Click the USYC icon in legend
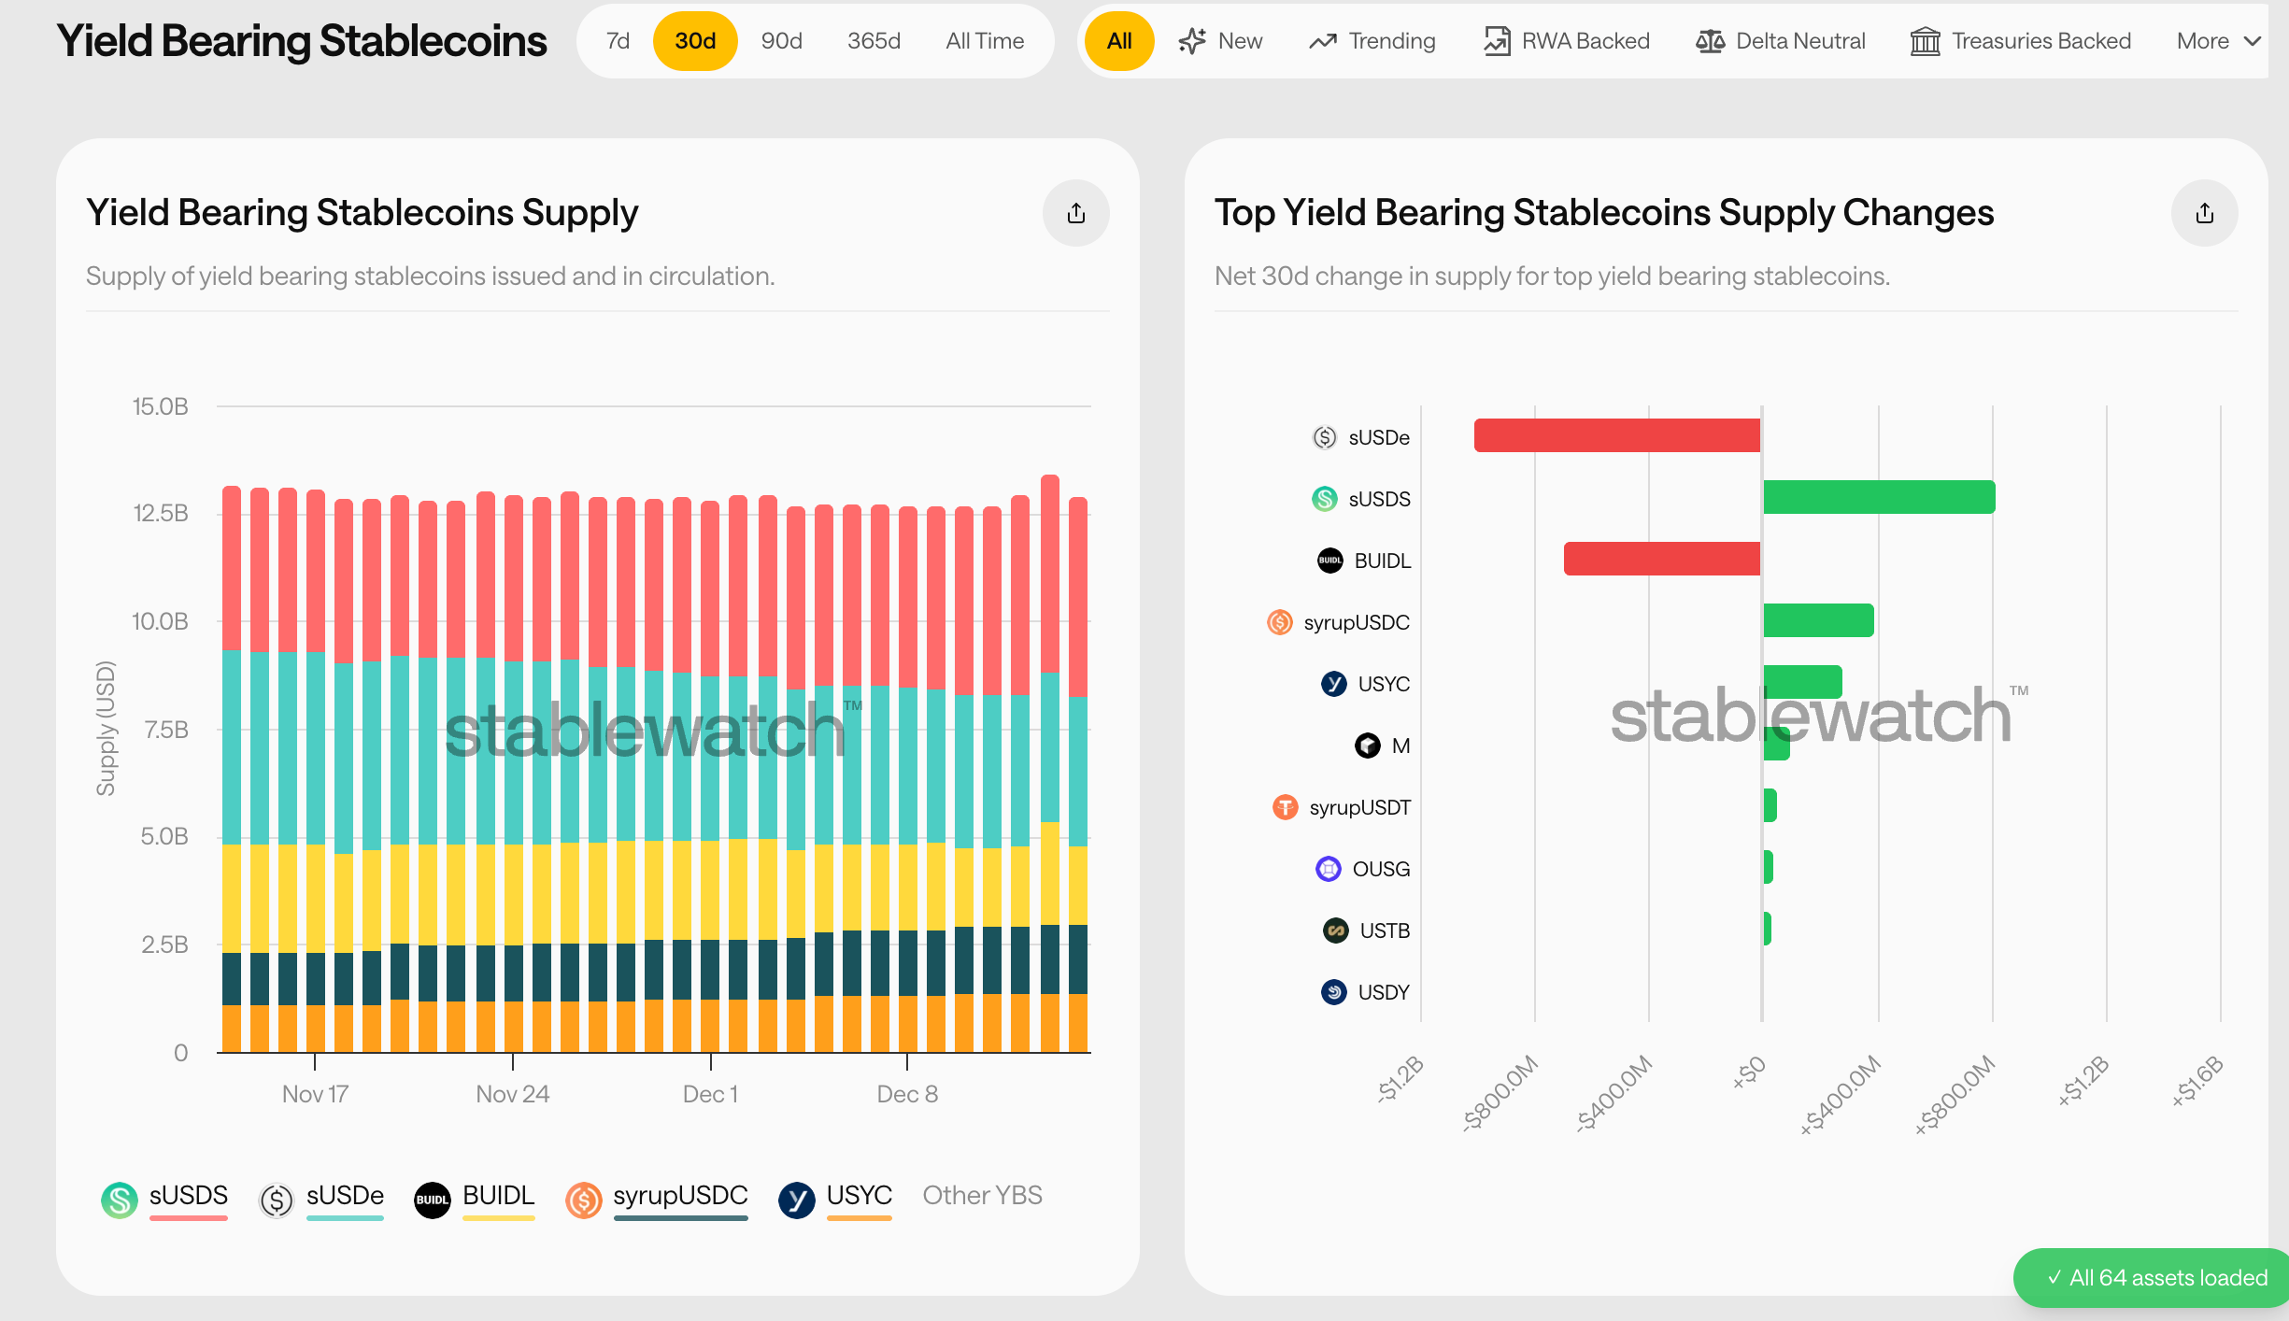 click(x=796, y=1200)
